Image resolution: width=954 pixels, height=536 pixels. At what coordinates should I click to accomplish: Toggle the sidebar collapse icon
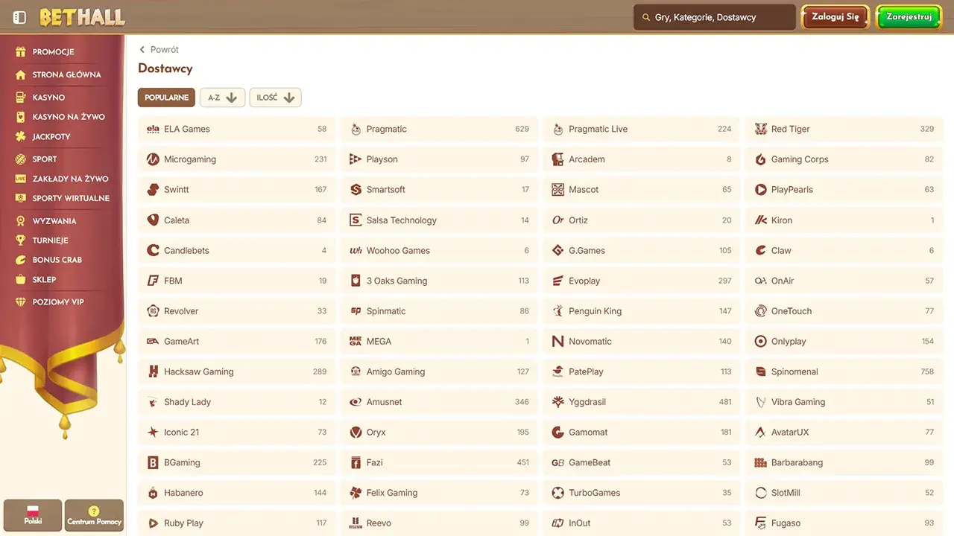coord(20,17)
